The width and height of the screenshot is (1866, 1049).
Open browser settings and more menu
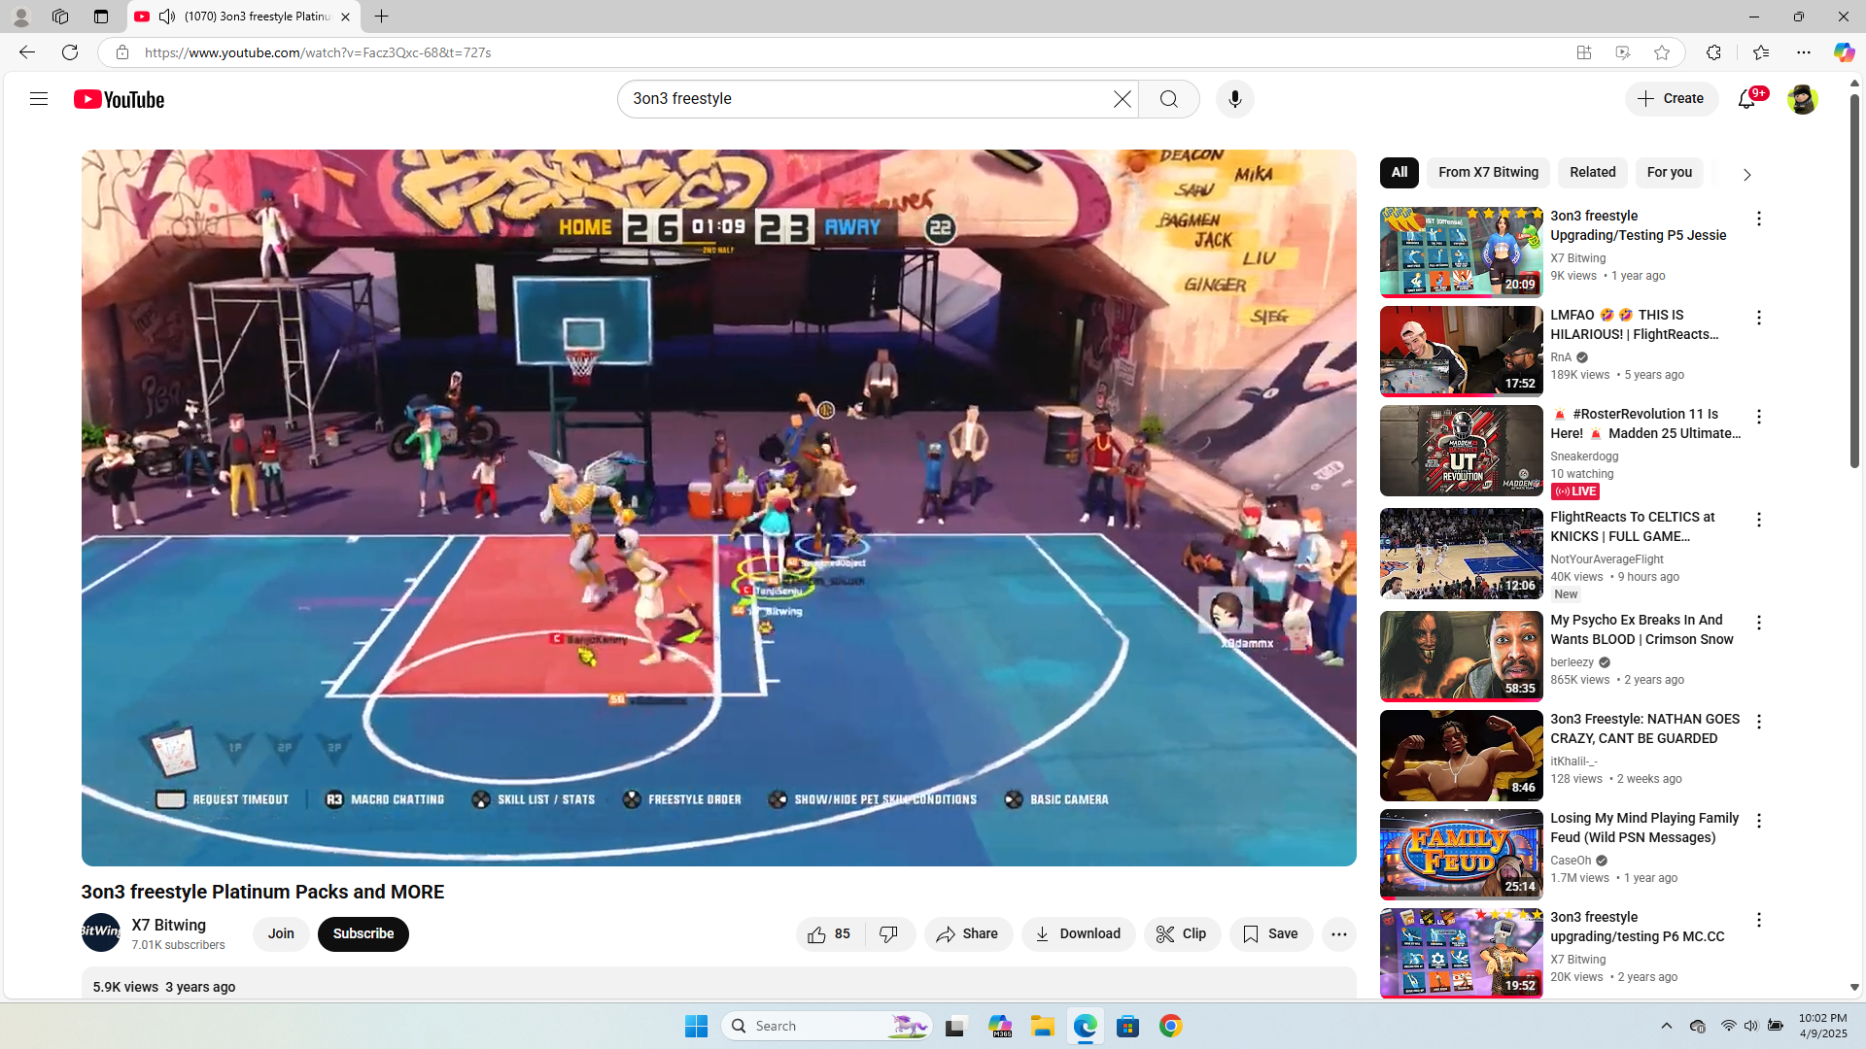(x=1804, y=52)
